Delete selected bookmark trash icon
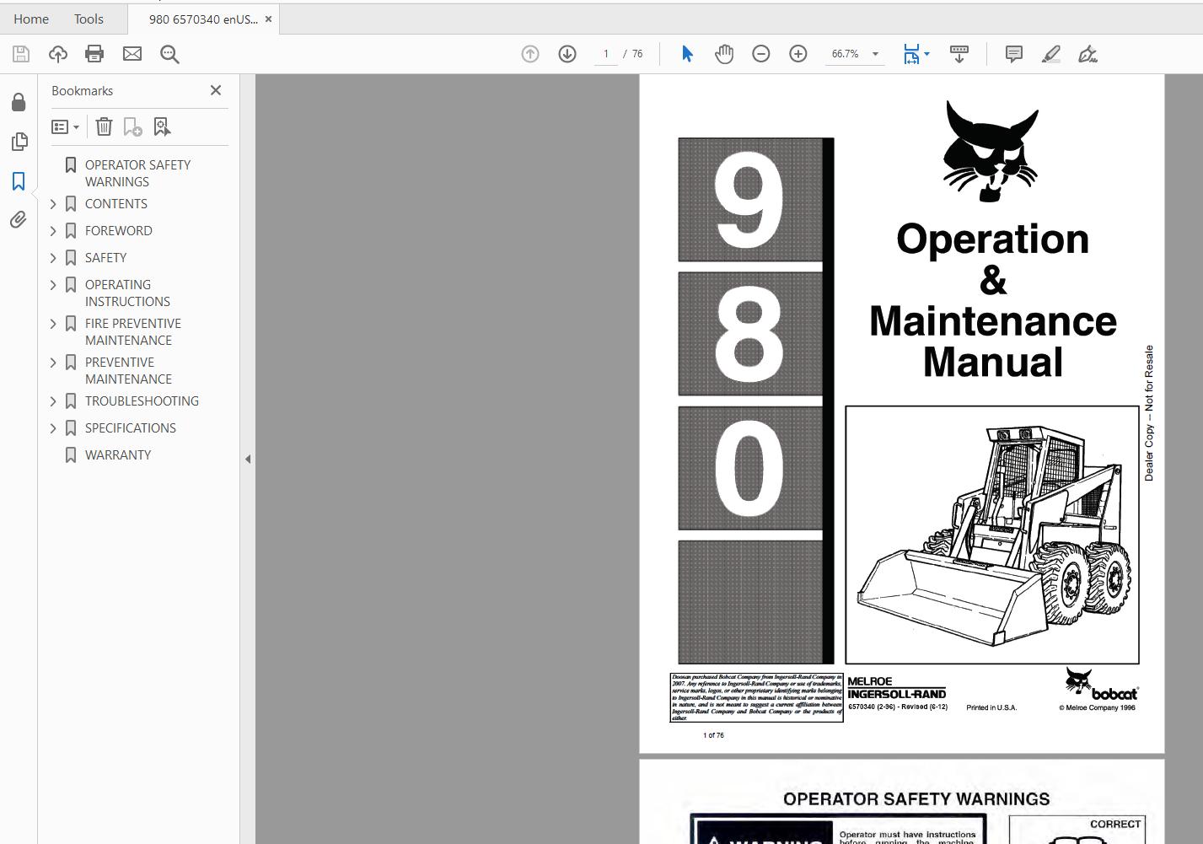The height and width of the screenshot is (844, 1203). [x=104, y=126]
